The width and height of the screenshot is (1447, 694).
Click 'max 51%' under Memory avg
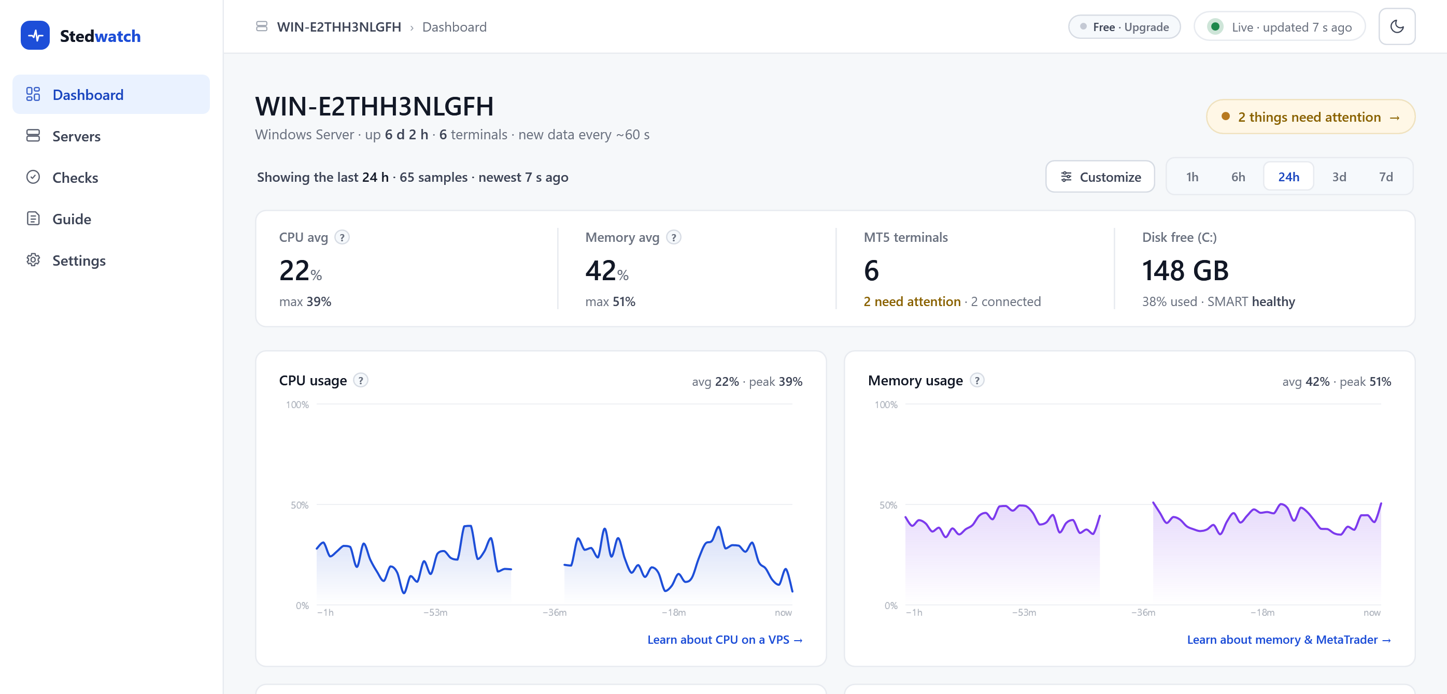[610, 301]
